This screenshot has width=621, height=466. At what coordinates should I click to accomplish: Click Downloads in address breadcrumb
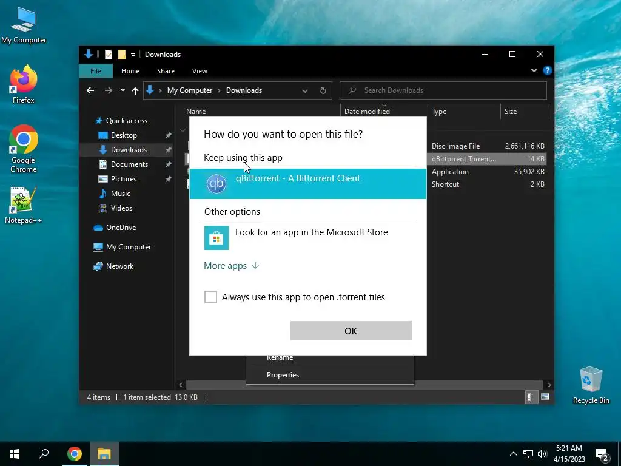[244, 90]
